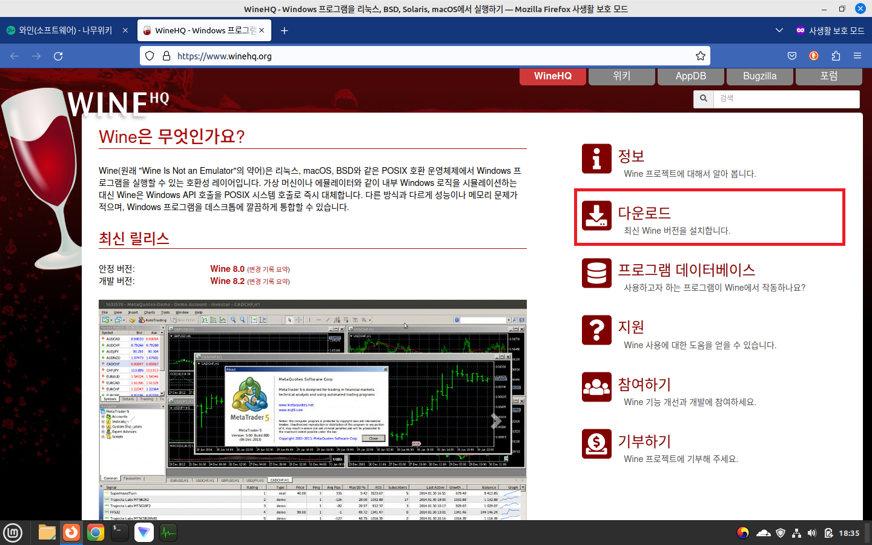Click next-slide arrow on the screenshot
Viewport: 872px width, 545px height.
(496, 421)
